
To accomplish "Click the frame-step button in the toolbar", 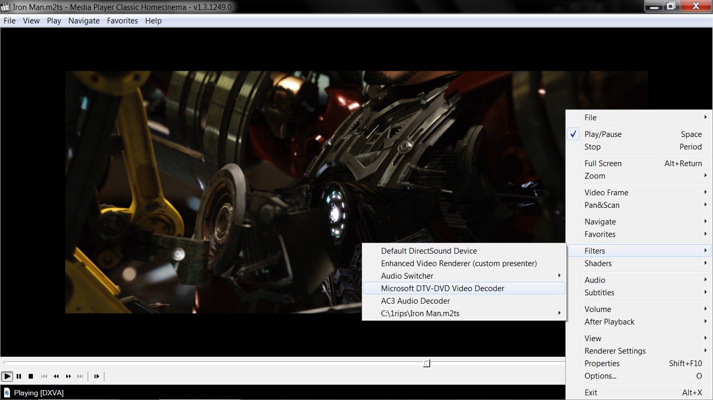I will 97,376.
